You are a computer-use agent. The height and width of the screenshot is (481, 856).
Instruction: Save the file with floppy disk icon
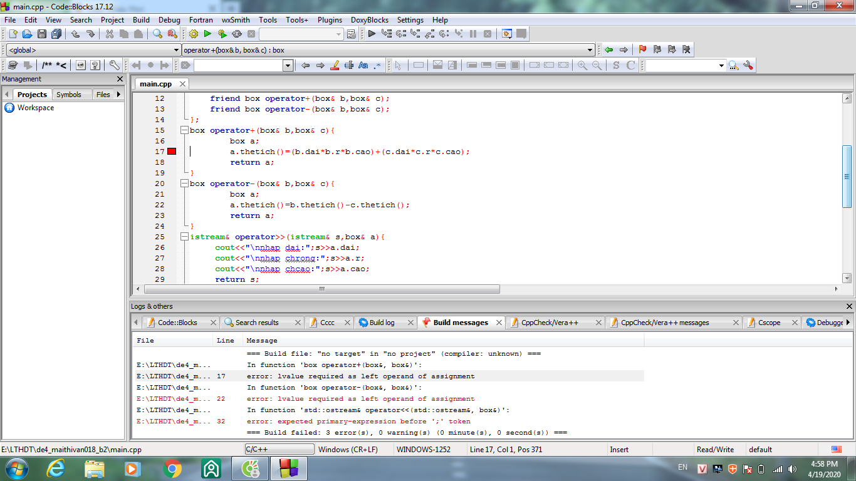42,34
